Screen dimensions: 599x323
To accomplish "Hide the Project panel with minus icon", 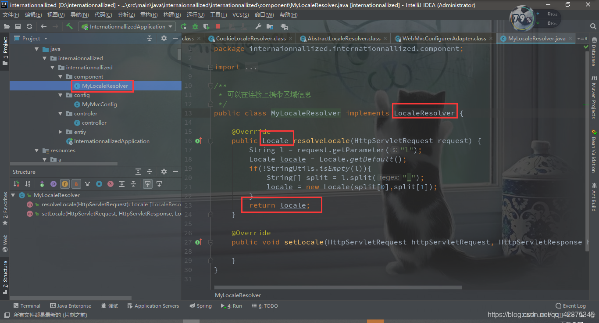I will (175, 39).
